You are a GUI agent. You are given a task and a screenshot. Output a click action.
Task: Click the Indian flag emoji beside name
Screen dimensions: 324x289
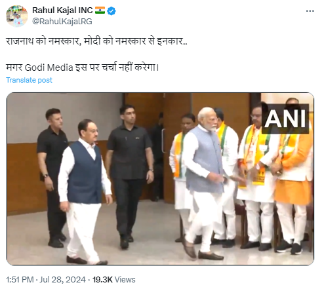[100, 10]
